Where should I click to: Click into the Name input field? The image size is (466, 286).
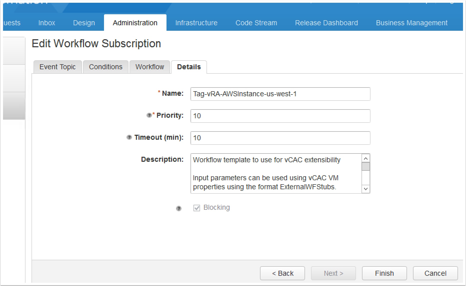[280, 94]
